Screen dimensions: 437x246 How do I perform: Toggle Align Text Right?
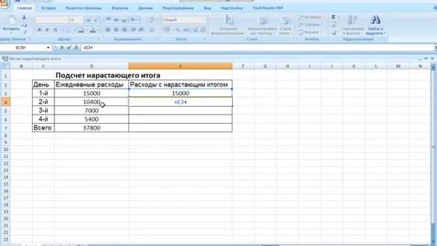[x=124, y=29]
